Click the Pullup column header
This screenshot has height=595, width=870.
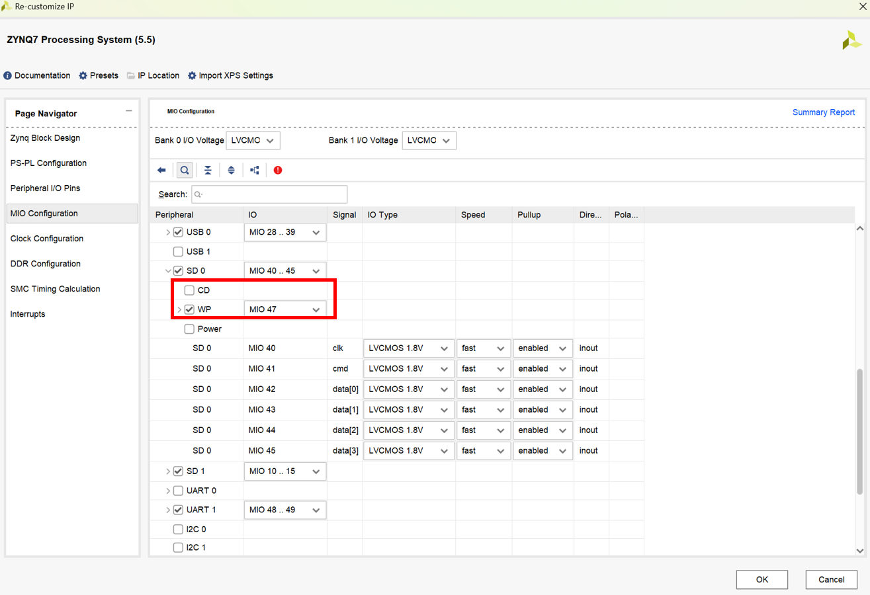543,215
